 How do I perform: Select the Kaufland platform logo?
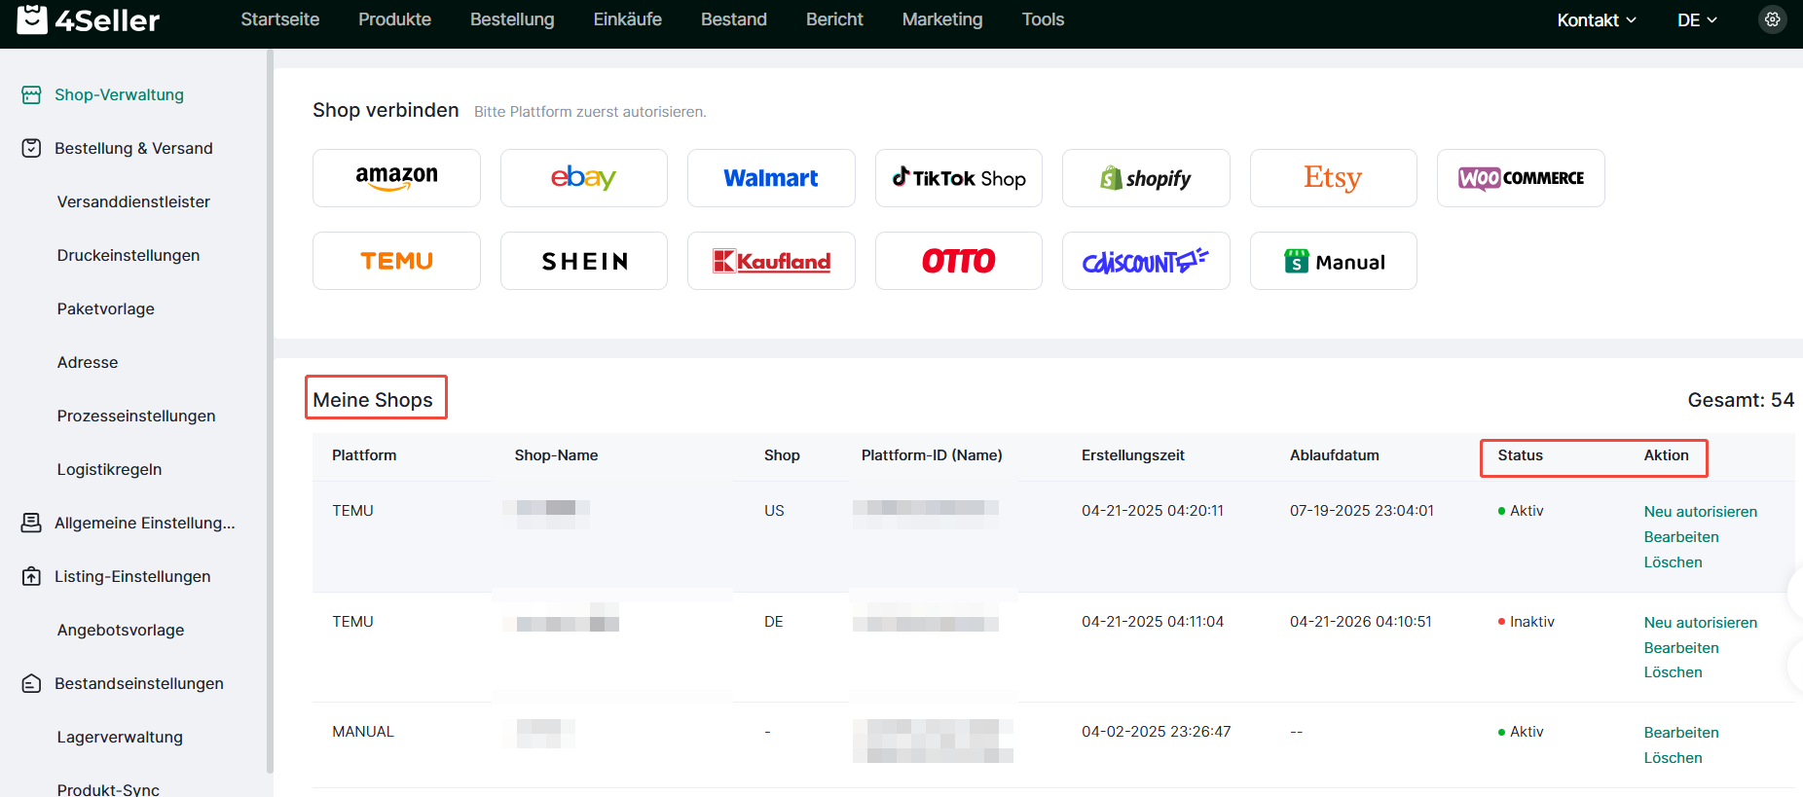[771, 261]
